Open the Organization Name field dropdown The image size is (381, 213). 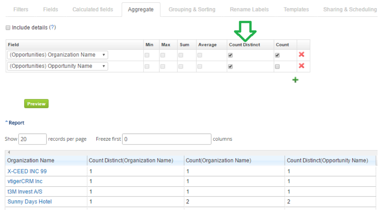click(57, 55)
